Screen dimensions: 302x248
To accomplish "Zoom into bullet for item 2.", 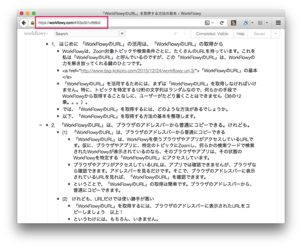I will click(x=47, y=125).
